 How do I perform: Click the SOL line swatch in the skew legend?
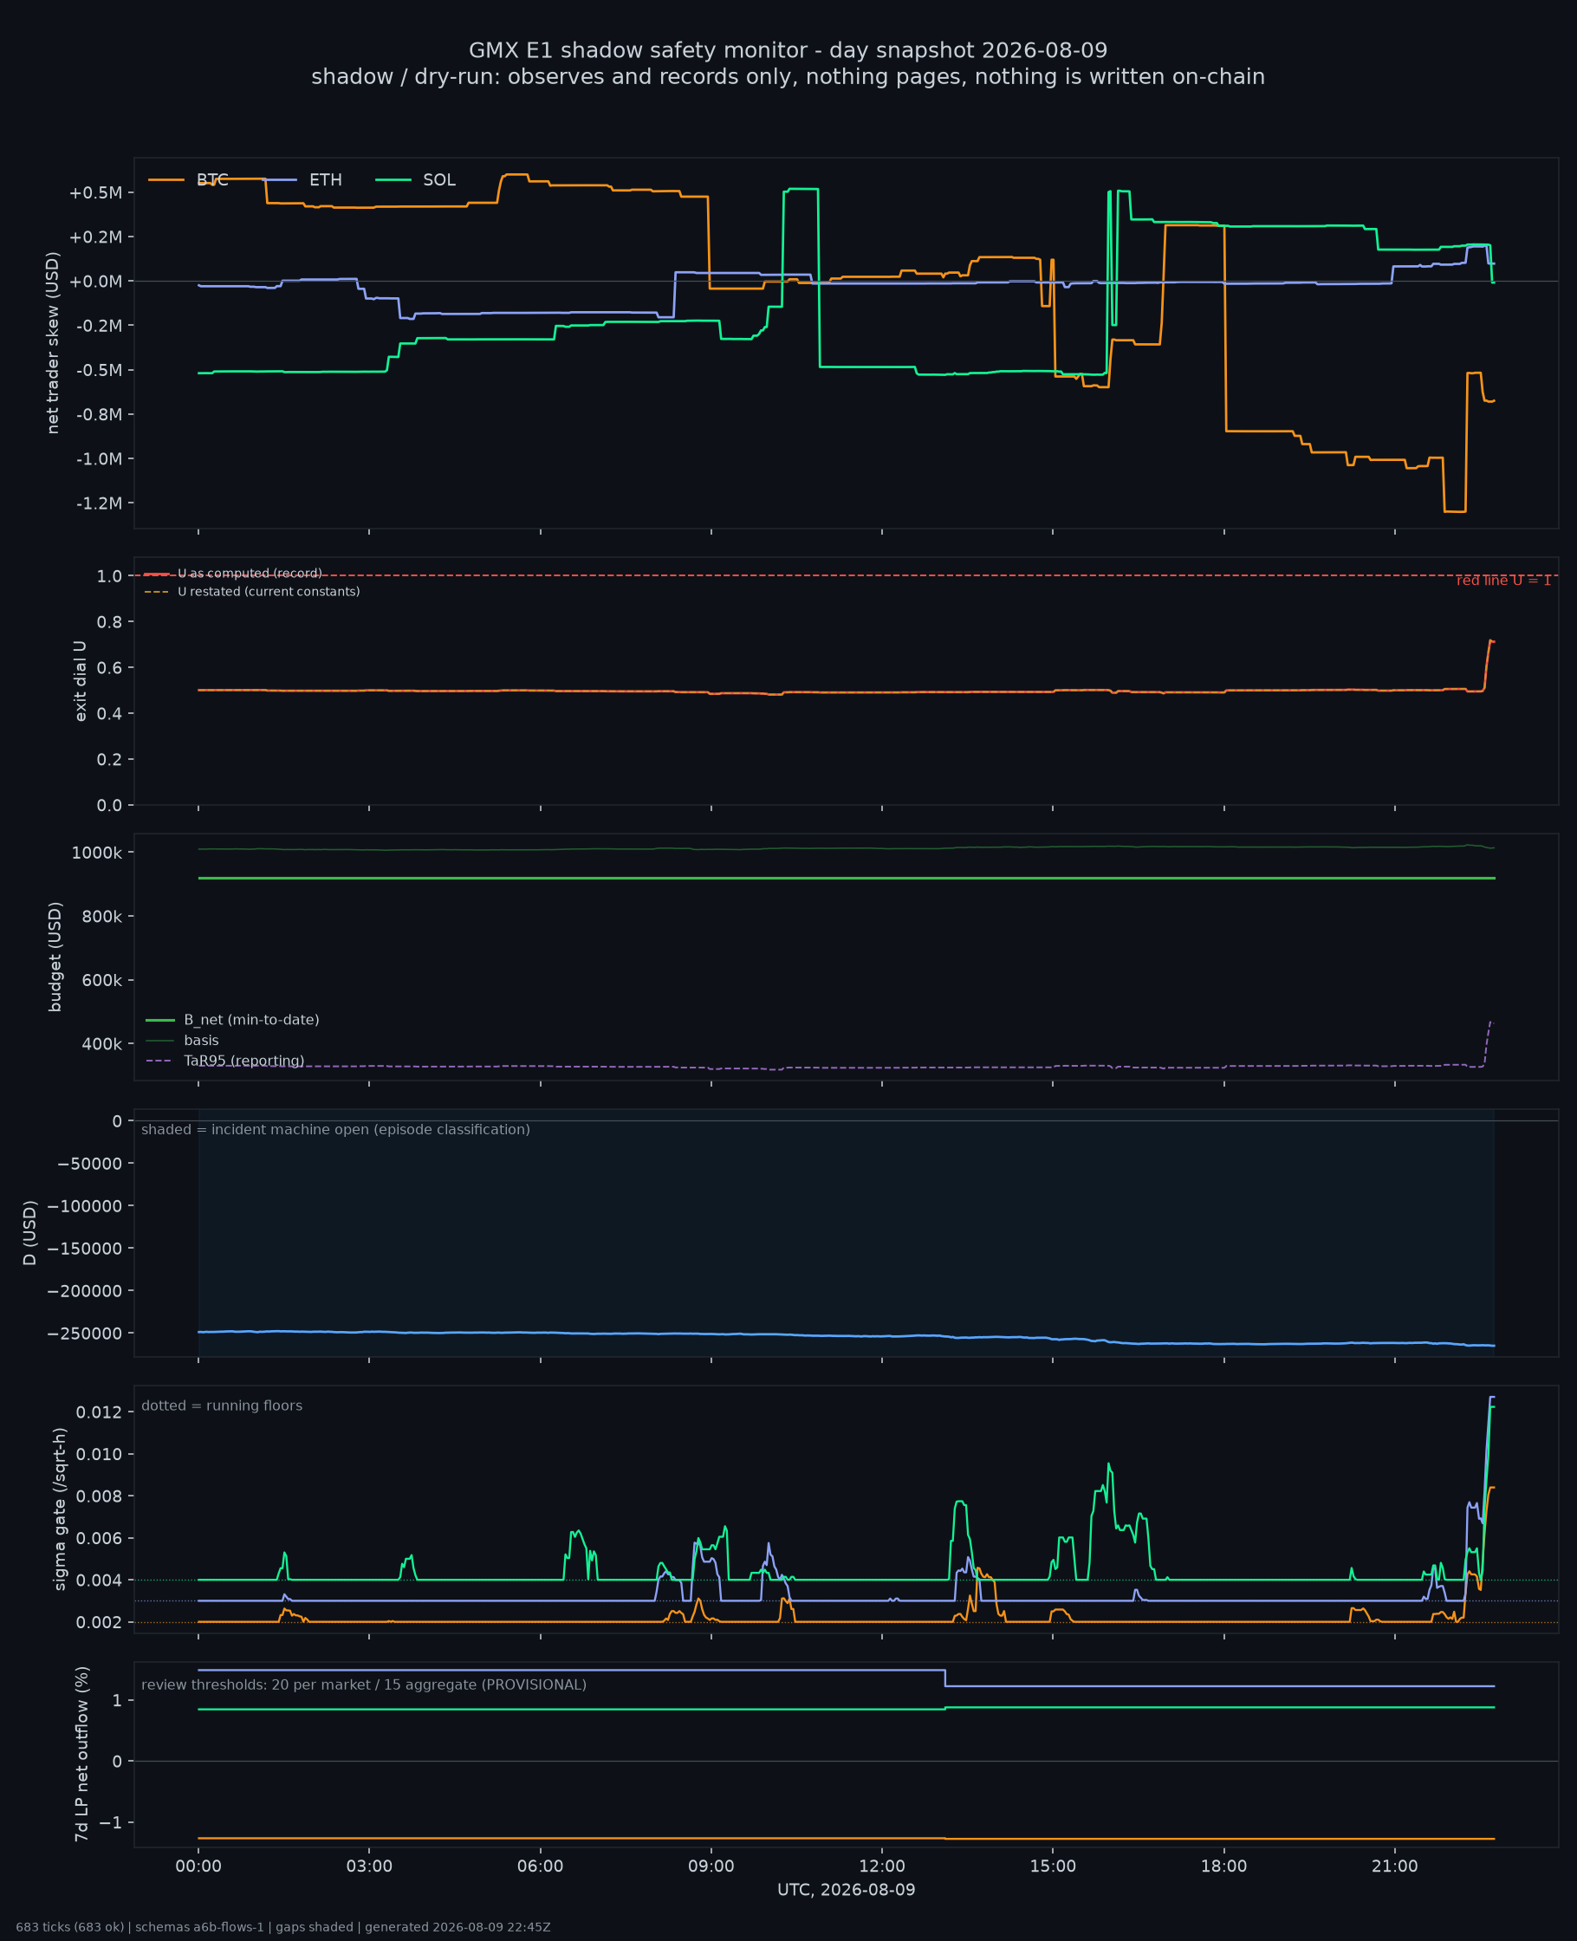pyautogui.click(x=393, y=180)
